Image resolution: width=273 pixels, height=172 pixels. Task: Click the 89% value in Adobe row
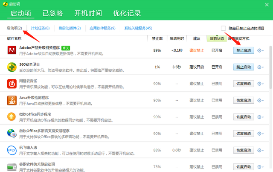click(x=157, y=50)
